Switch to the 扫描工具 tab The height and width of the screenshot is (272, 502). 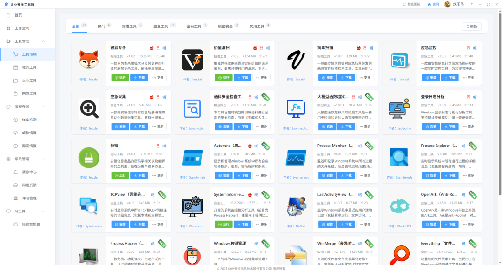tap(129, 27)
